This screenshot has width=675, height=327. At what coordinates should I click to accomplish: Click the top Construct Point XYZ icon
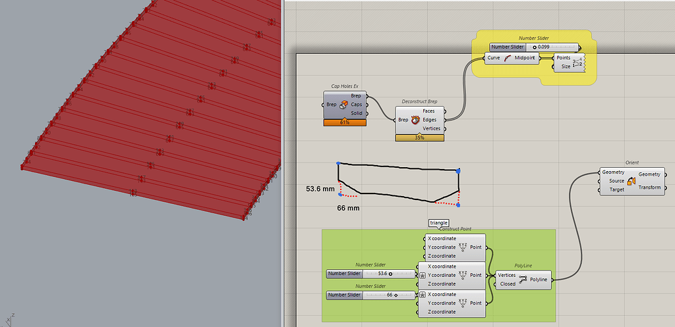[x=463, y=247]
